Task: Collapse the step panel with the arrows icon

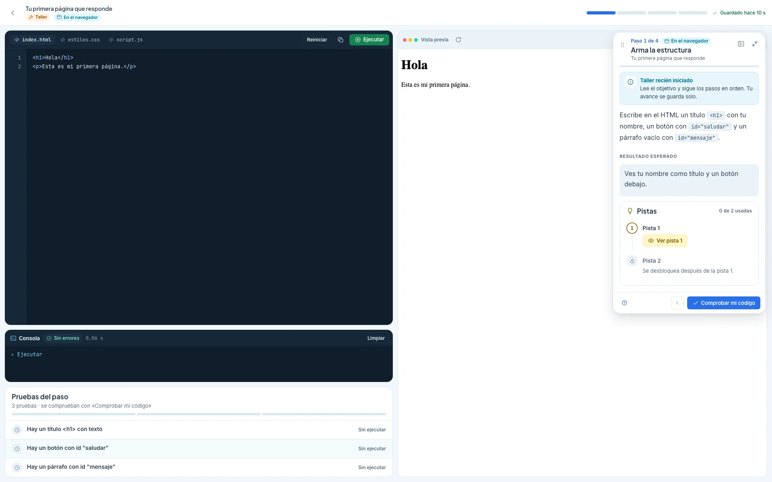Action: coord(755,44)
